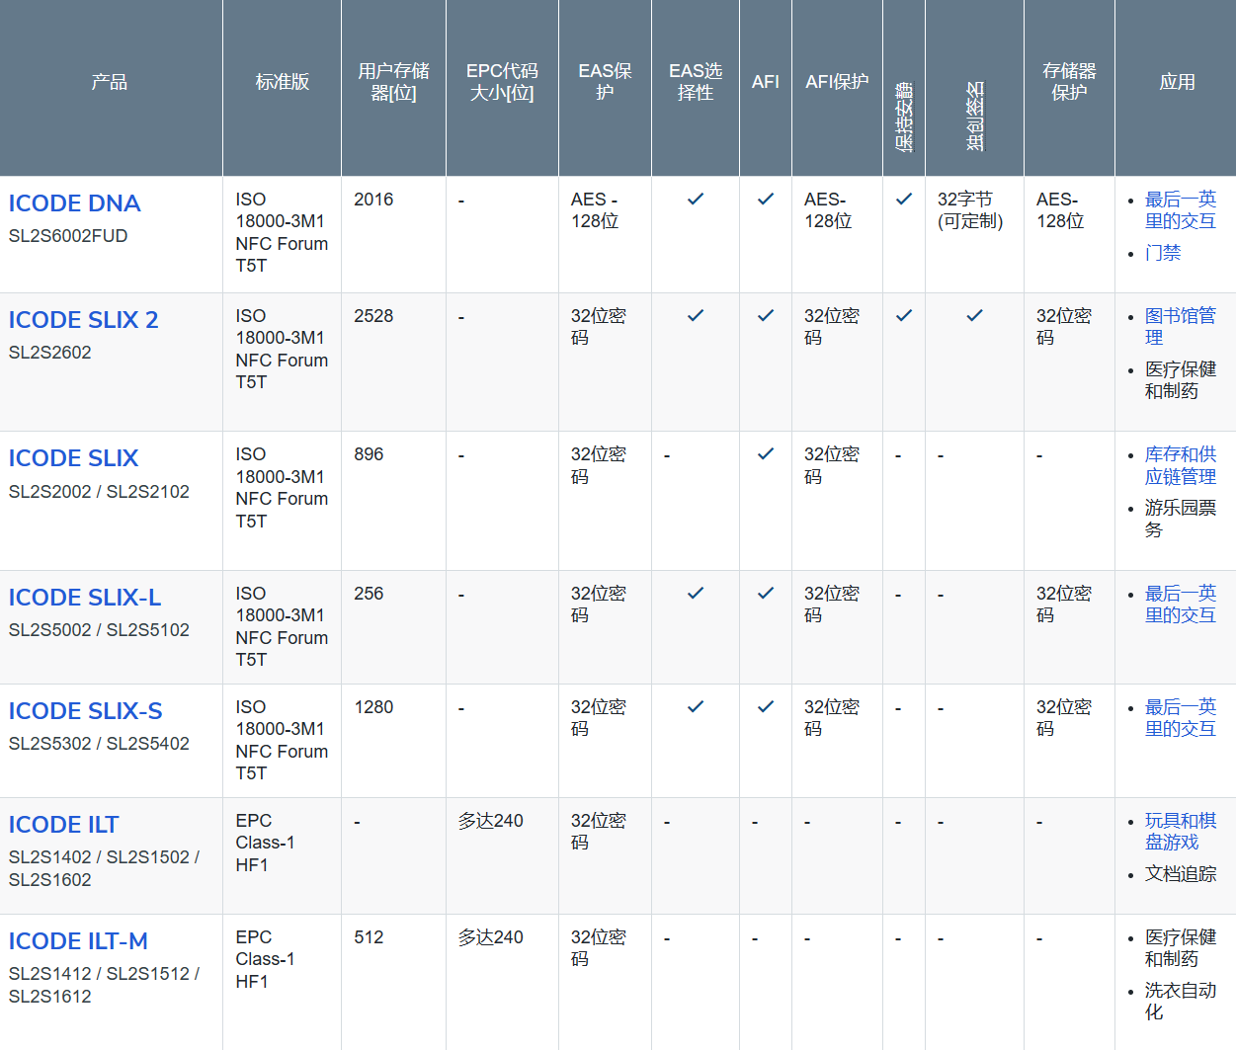1236x1050 pixels.
Task: Click the EAS选择性 checkmark in ICODE SLIX-L row
Action: pos(696,593)
